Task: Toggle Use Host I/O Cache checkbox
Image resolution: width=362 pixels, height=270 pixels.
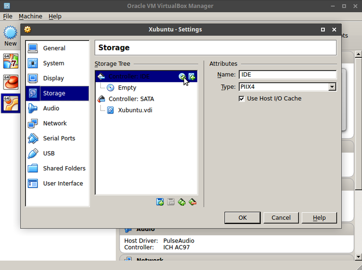Action: [242, 99]
